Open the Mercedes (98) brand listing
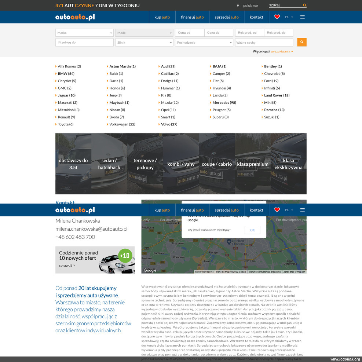The image size is (362, 362). pos(224,102)
